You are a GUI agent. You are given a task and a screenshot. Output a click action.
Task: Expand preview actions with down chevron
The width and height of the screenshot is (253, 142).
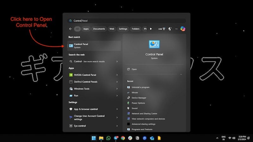pos(181,74)
